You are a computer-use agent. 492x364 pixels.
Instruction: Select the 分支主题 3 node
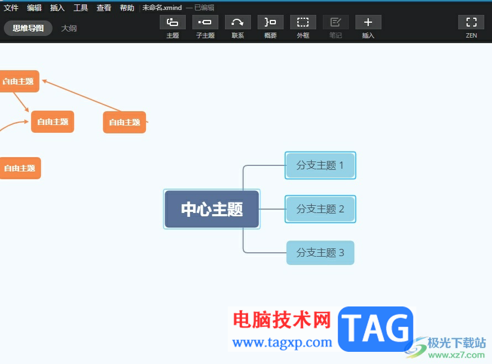tap(321, 253)
